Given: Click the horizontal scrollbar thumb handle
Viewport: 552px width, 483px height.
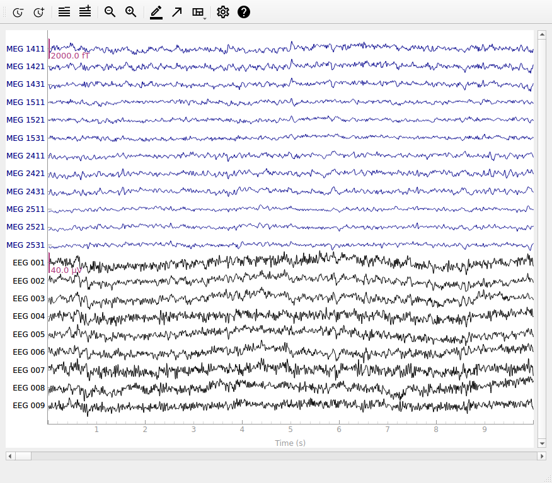Looking at the screenshot, I should (x=23, y=456).
